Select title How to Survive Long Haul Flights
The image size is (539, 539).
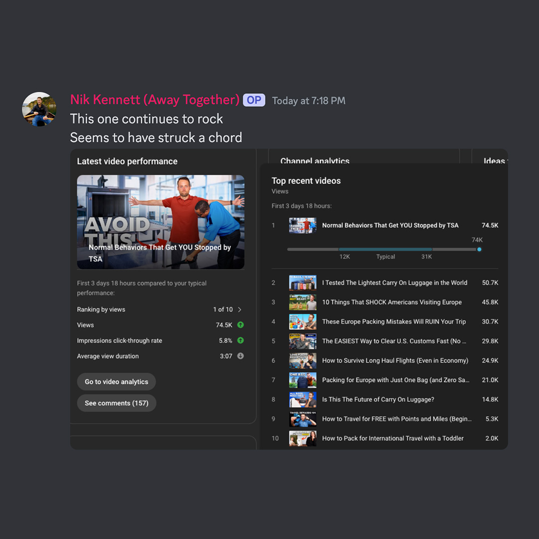[x=395, y=361]
